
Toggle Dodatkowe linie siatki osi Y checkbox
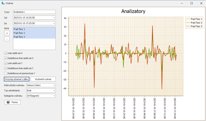[5, 68]
